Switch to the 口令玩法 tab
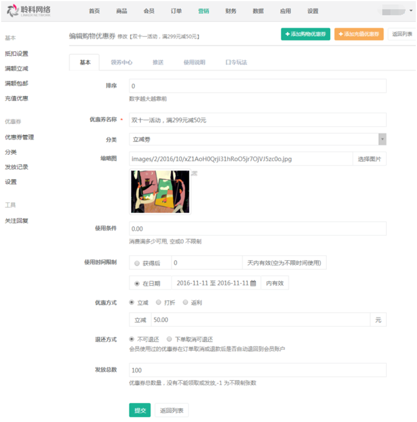417x422 pixels. point(236,62)
